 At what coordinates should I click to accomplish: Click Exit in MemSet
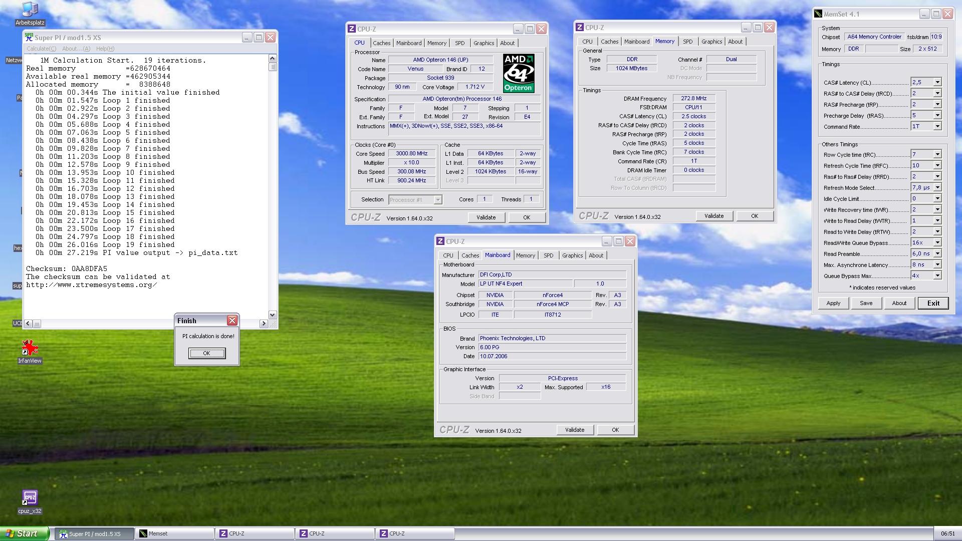point(933,303)
